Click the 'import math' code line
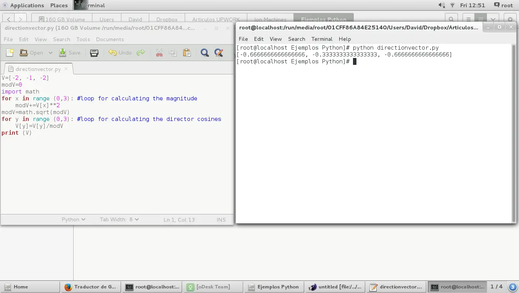519x293 pixels. (x=20, y=92)
